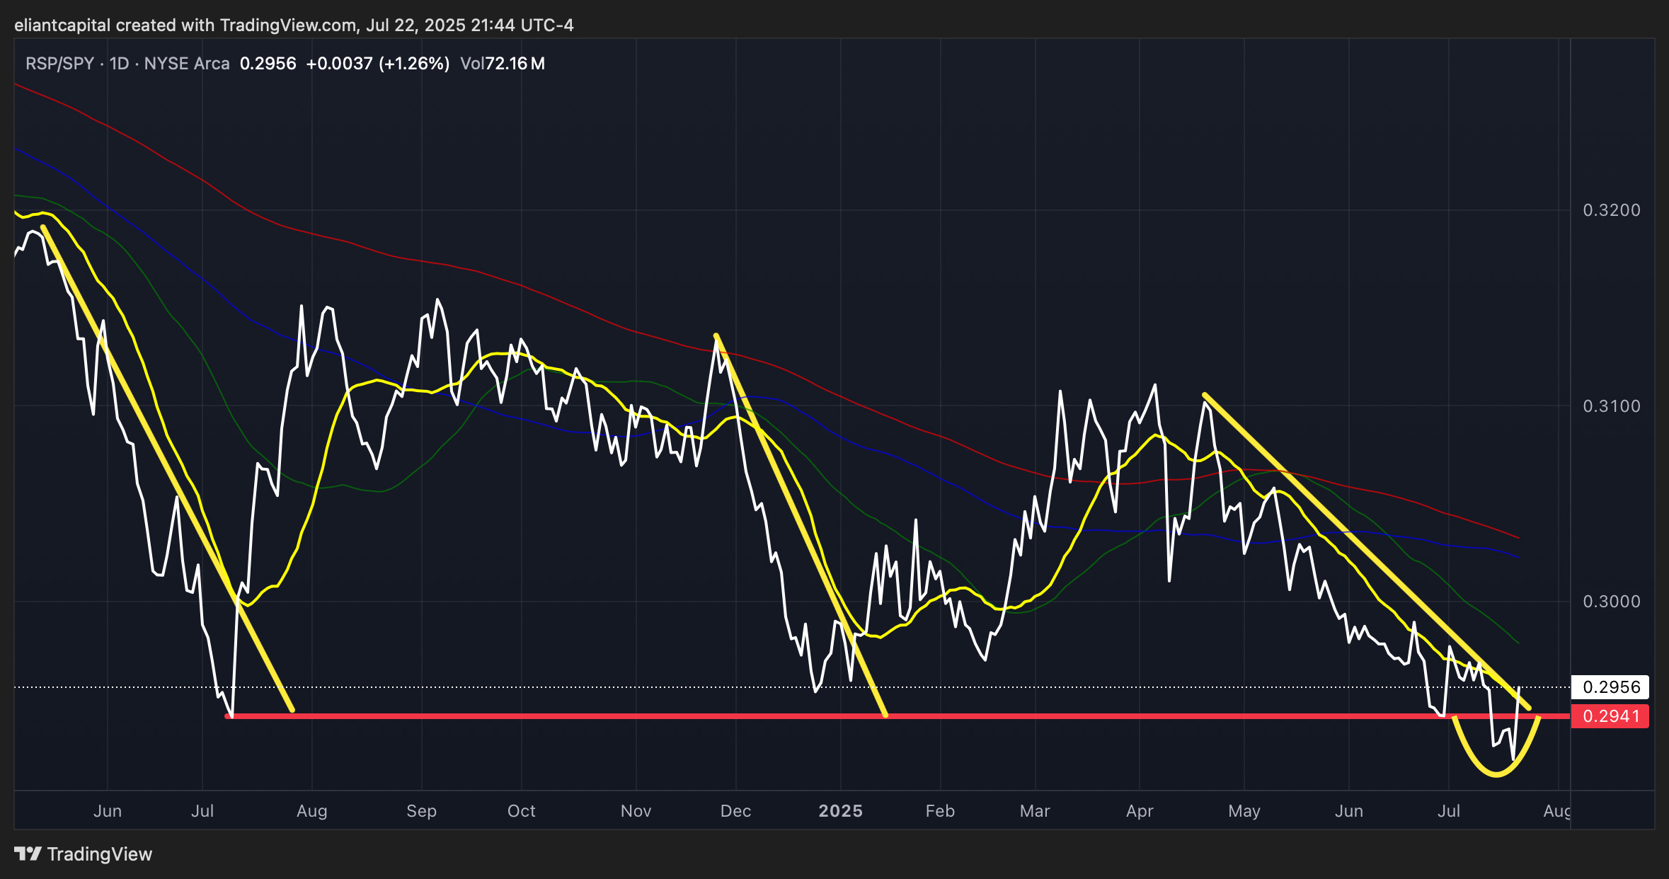The image size is (1669, 879).
Task: Click the red 0.2941 price label
Action: point(1610,716)
